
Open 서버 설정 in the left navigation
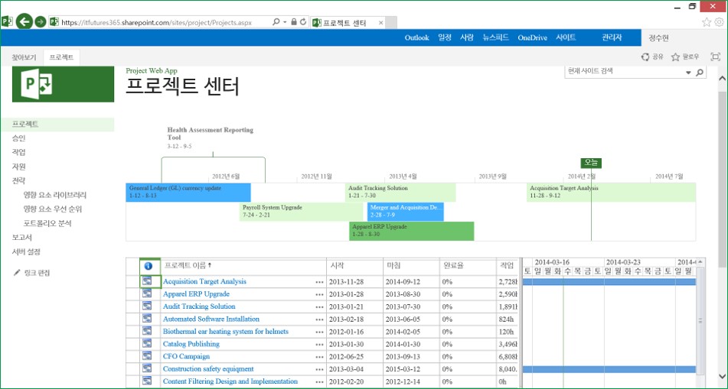pyautogui.click(x=27, y=251)
